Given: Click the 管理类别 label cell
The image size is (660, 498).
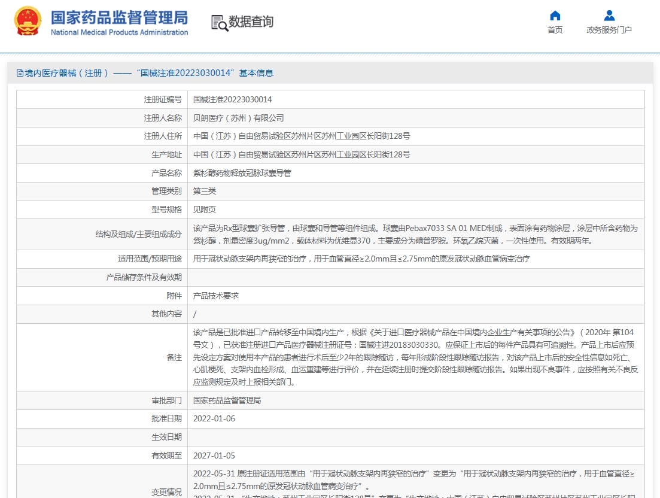Looking at the screenshot, I should click(x=102, y=191).
